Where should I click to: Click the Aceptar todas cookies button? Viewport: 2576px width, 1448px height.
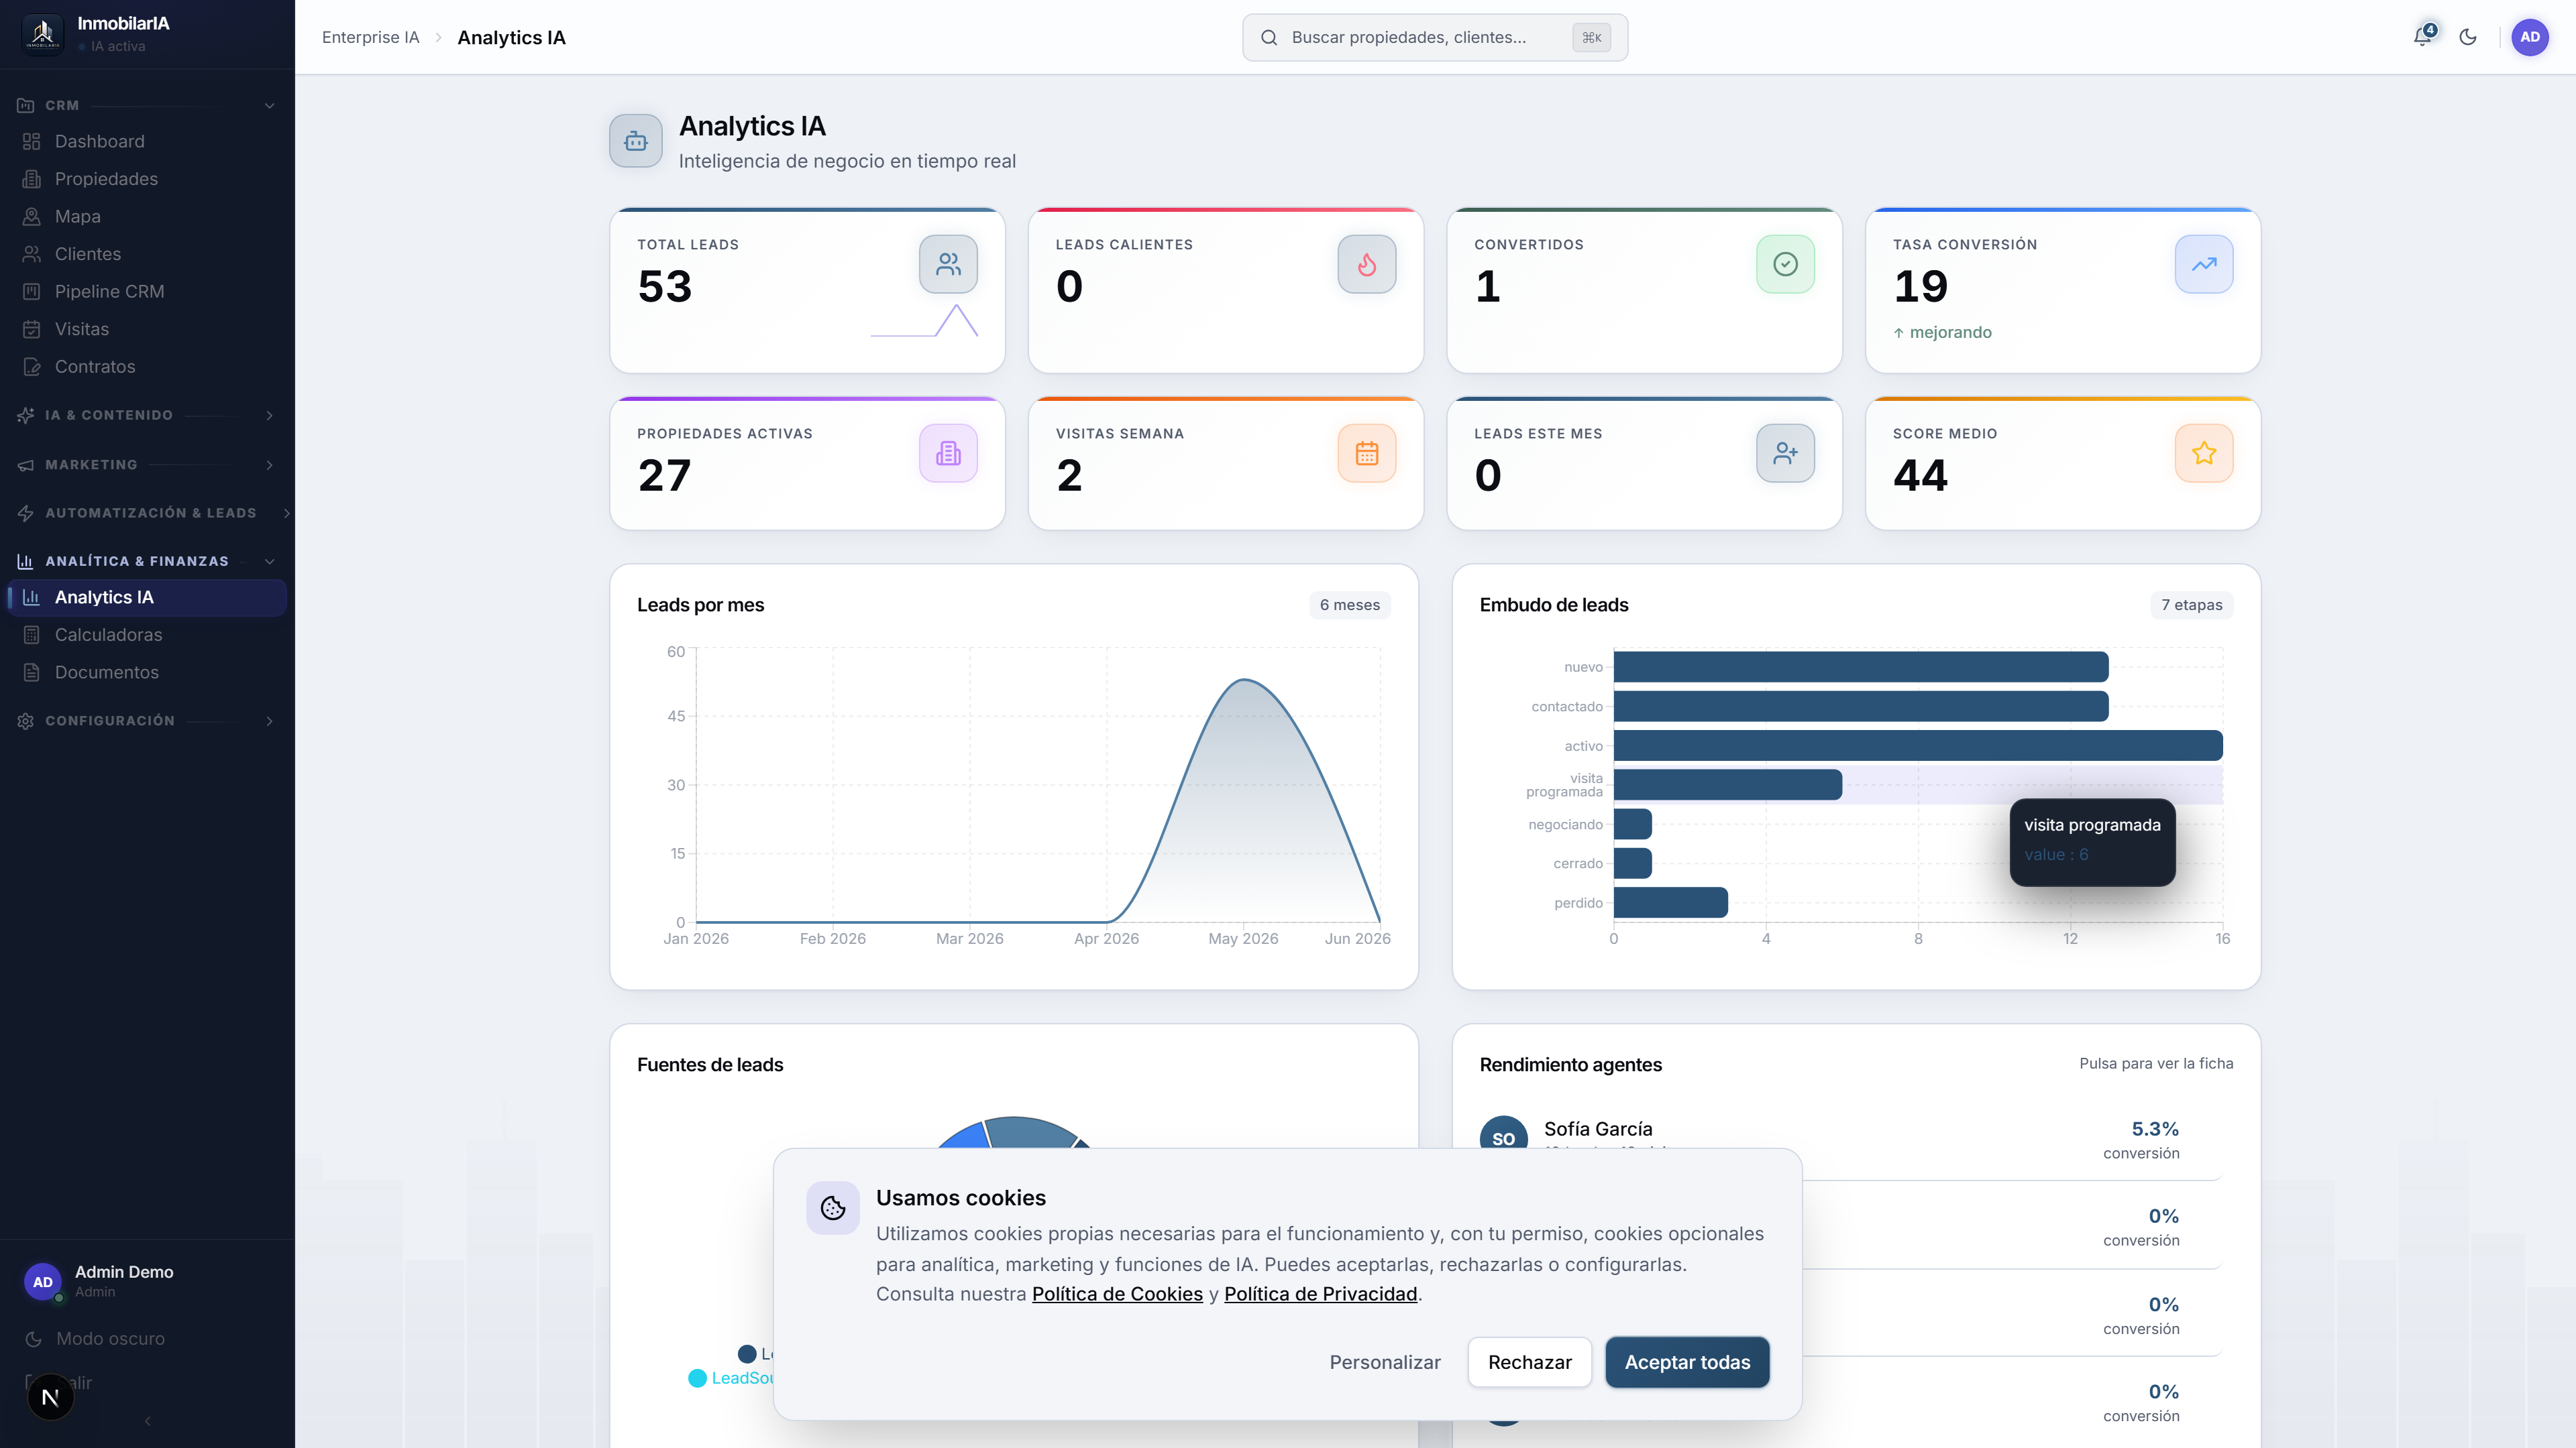click(x=1687, y=1362)
